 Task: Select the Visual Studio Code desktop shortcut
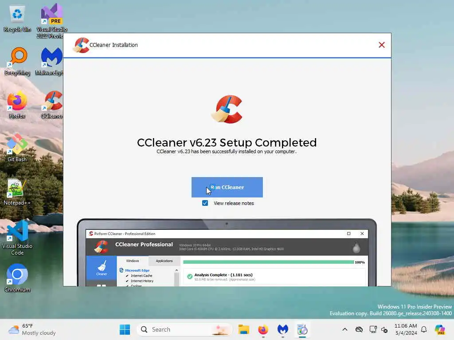tap(17, 238)
